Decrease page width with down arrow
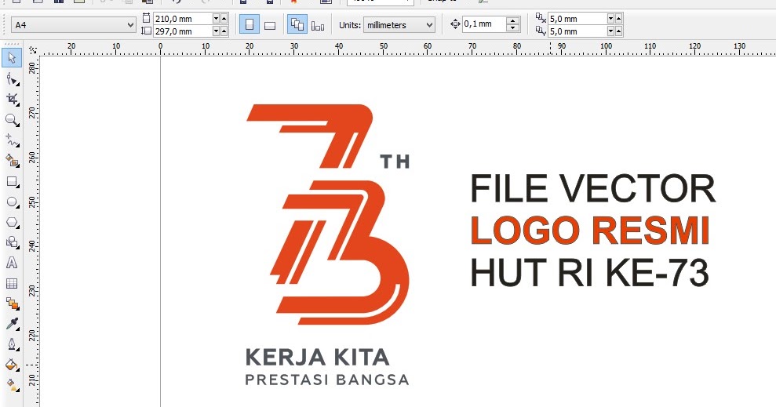Screen dimensions: 776x407 pyautogui.click(x=216, y=19)
